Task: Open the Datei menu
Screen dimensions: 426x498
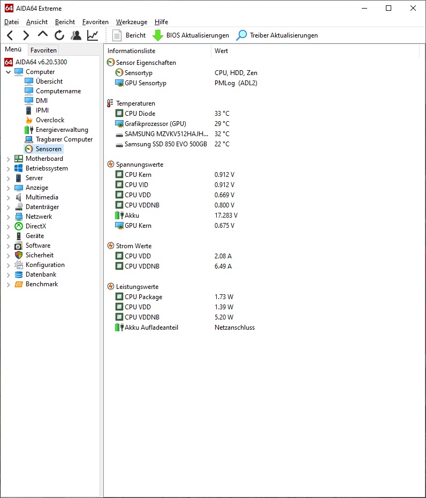Action: pyautogui.click(x=11, y=22)
